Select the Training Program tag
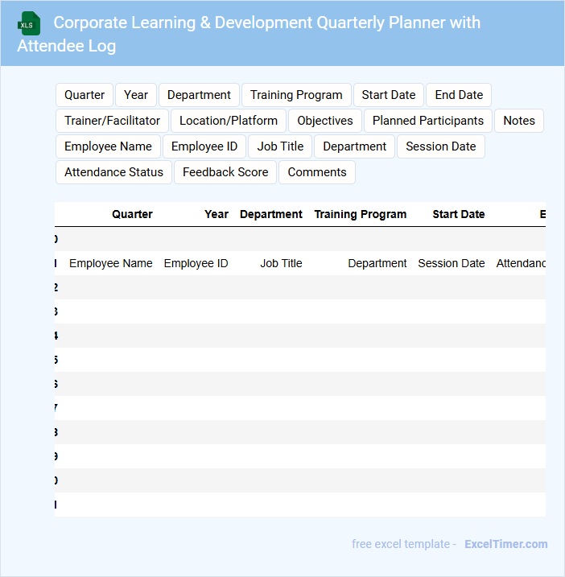Image resolution: width=565 pixels, height=577 pixels. click(x=296, y=95)
